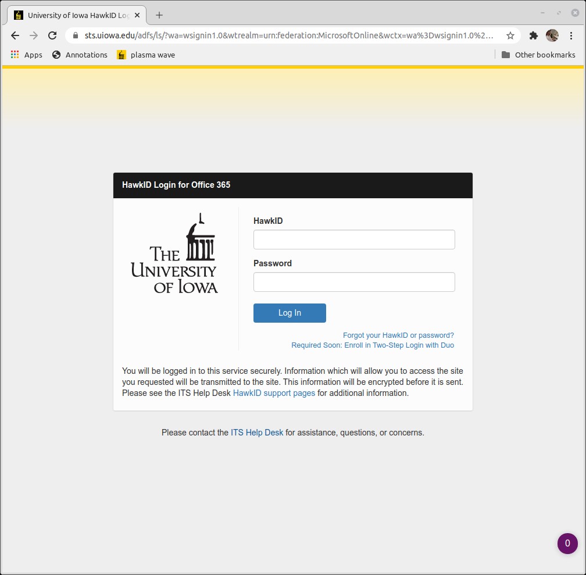Viewport: 586px width, 575px height.
Task: Open the ITS Help Desk link
Action: point(257,433)
